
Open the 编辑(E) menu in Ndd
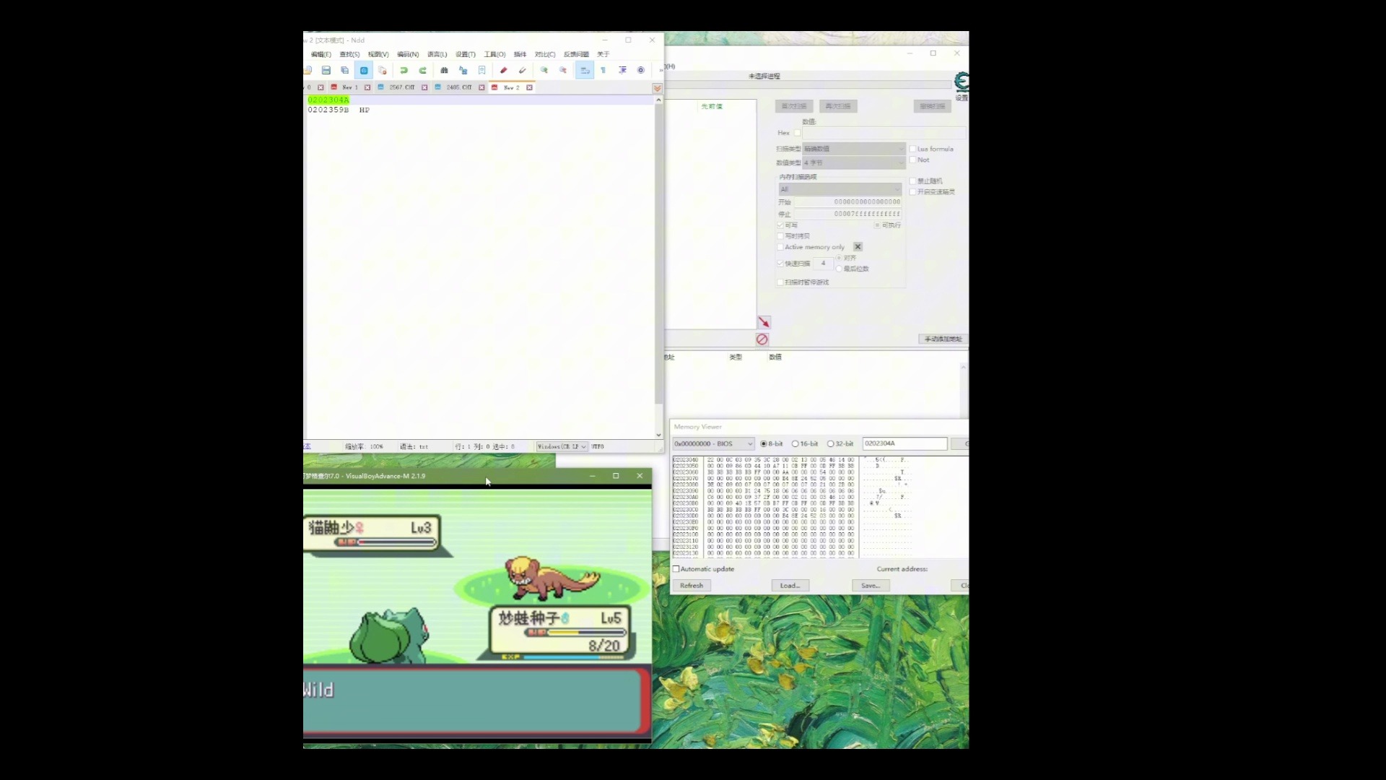coord(321,54)
